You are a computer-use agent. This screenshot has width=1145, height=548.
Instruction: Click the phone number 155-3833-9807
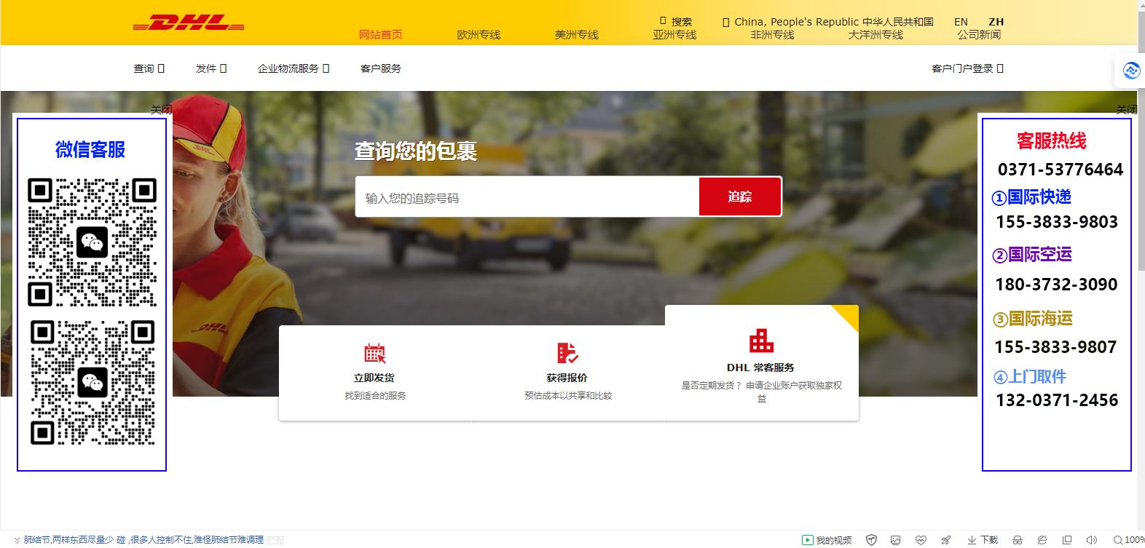click(1055, 347)
